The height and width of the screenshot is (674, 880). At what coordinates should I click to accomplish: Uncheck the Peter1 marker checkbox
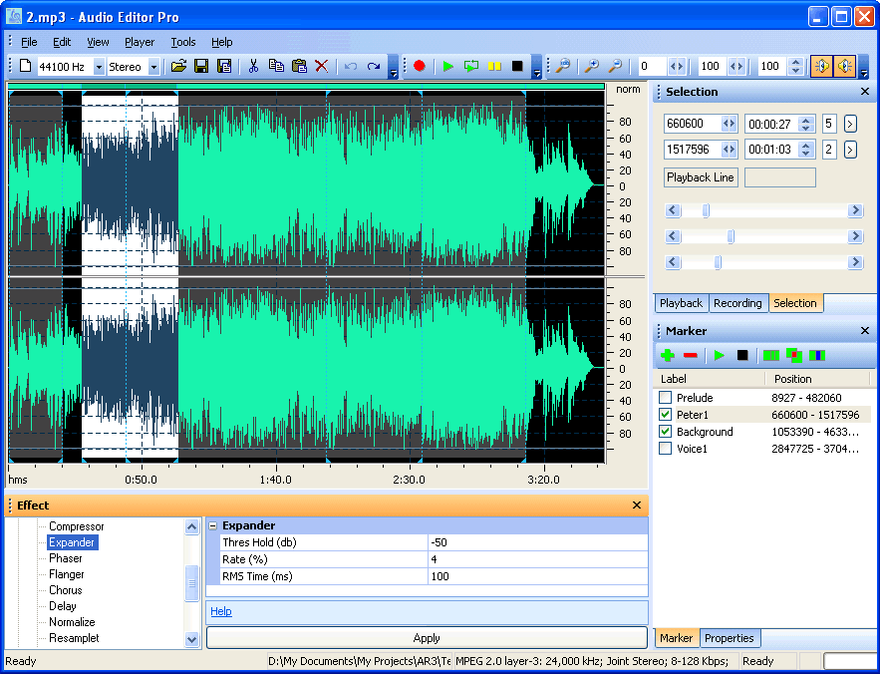pos(666,415)
